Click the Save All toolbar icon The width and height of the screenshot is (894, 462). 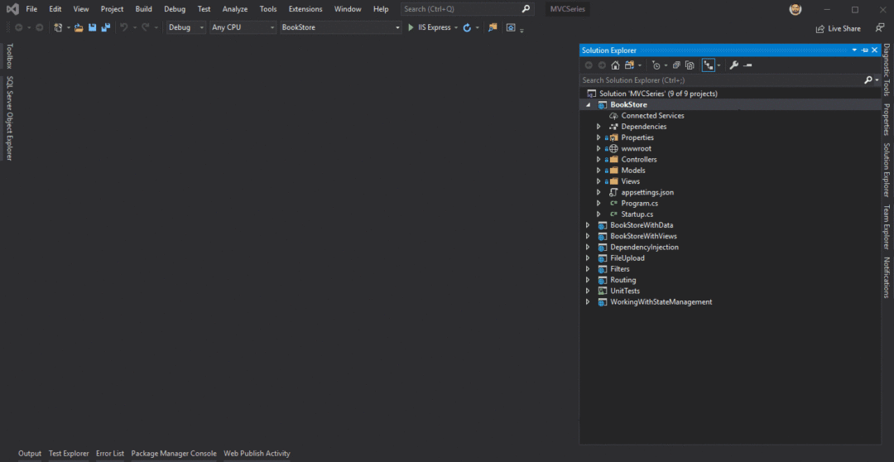105,27
